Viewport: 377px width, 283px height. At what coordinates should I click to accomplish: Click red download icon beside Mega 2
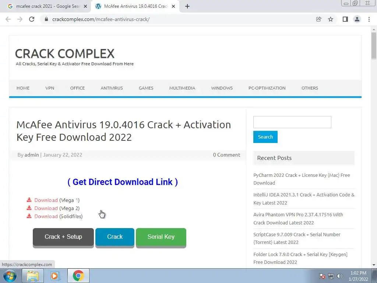(29, 208)
